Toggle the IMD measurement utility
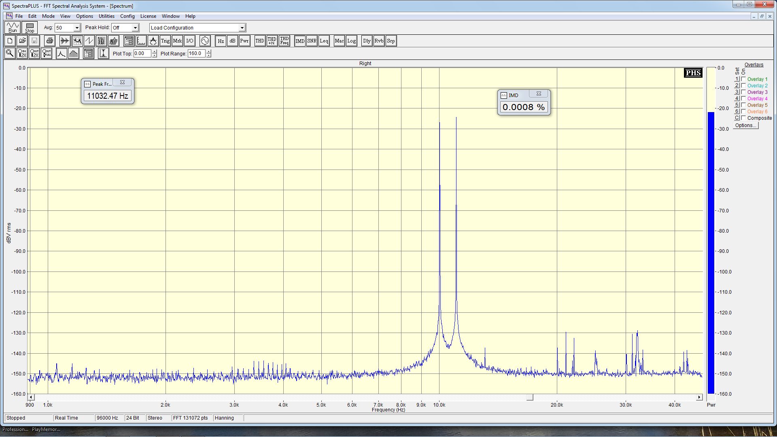Viewport: 777px width, 437px height. click(x=300, y=41)
